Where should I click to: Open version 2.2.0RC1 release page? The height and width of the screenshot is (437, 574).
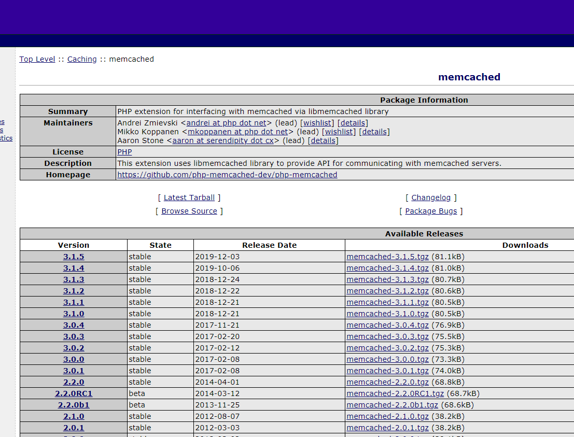74,393
